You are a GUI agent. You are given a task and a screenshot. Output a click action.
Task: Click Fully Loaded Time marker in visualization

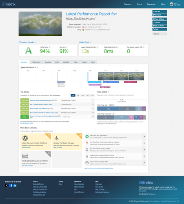(131, 82)
